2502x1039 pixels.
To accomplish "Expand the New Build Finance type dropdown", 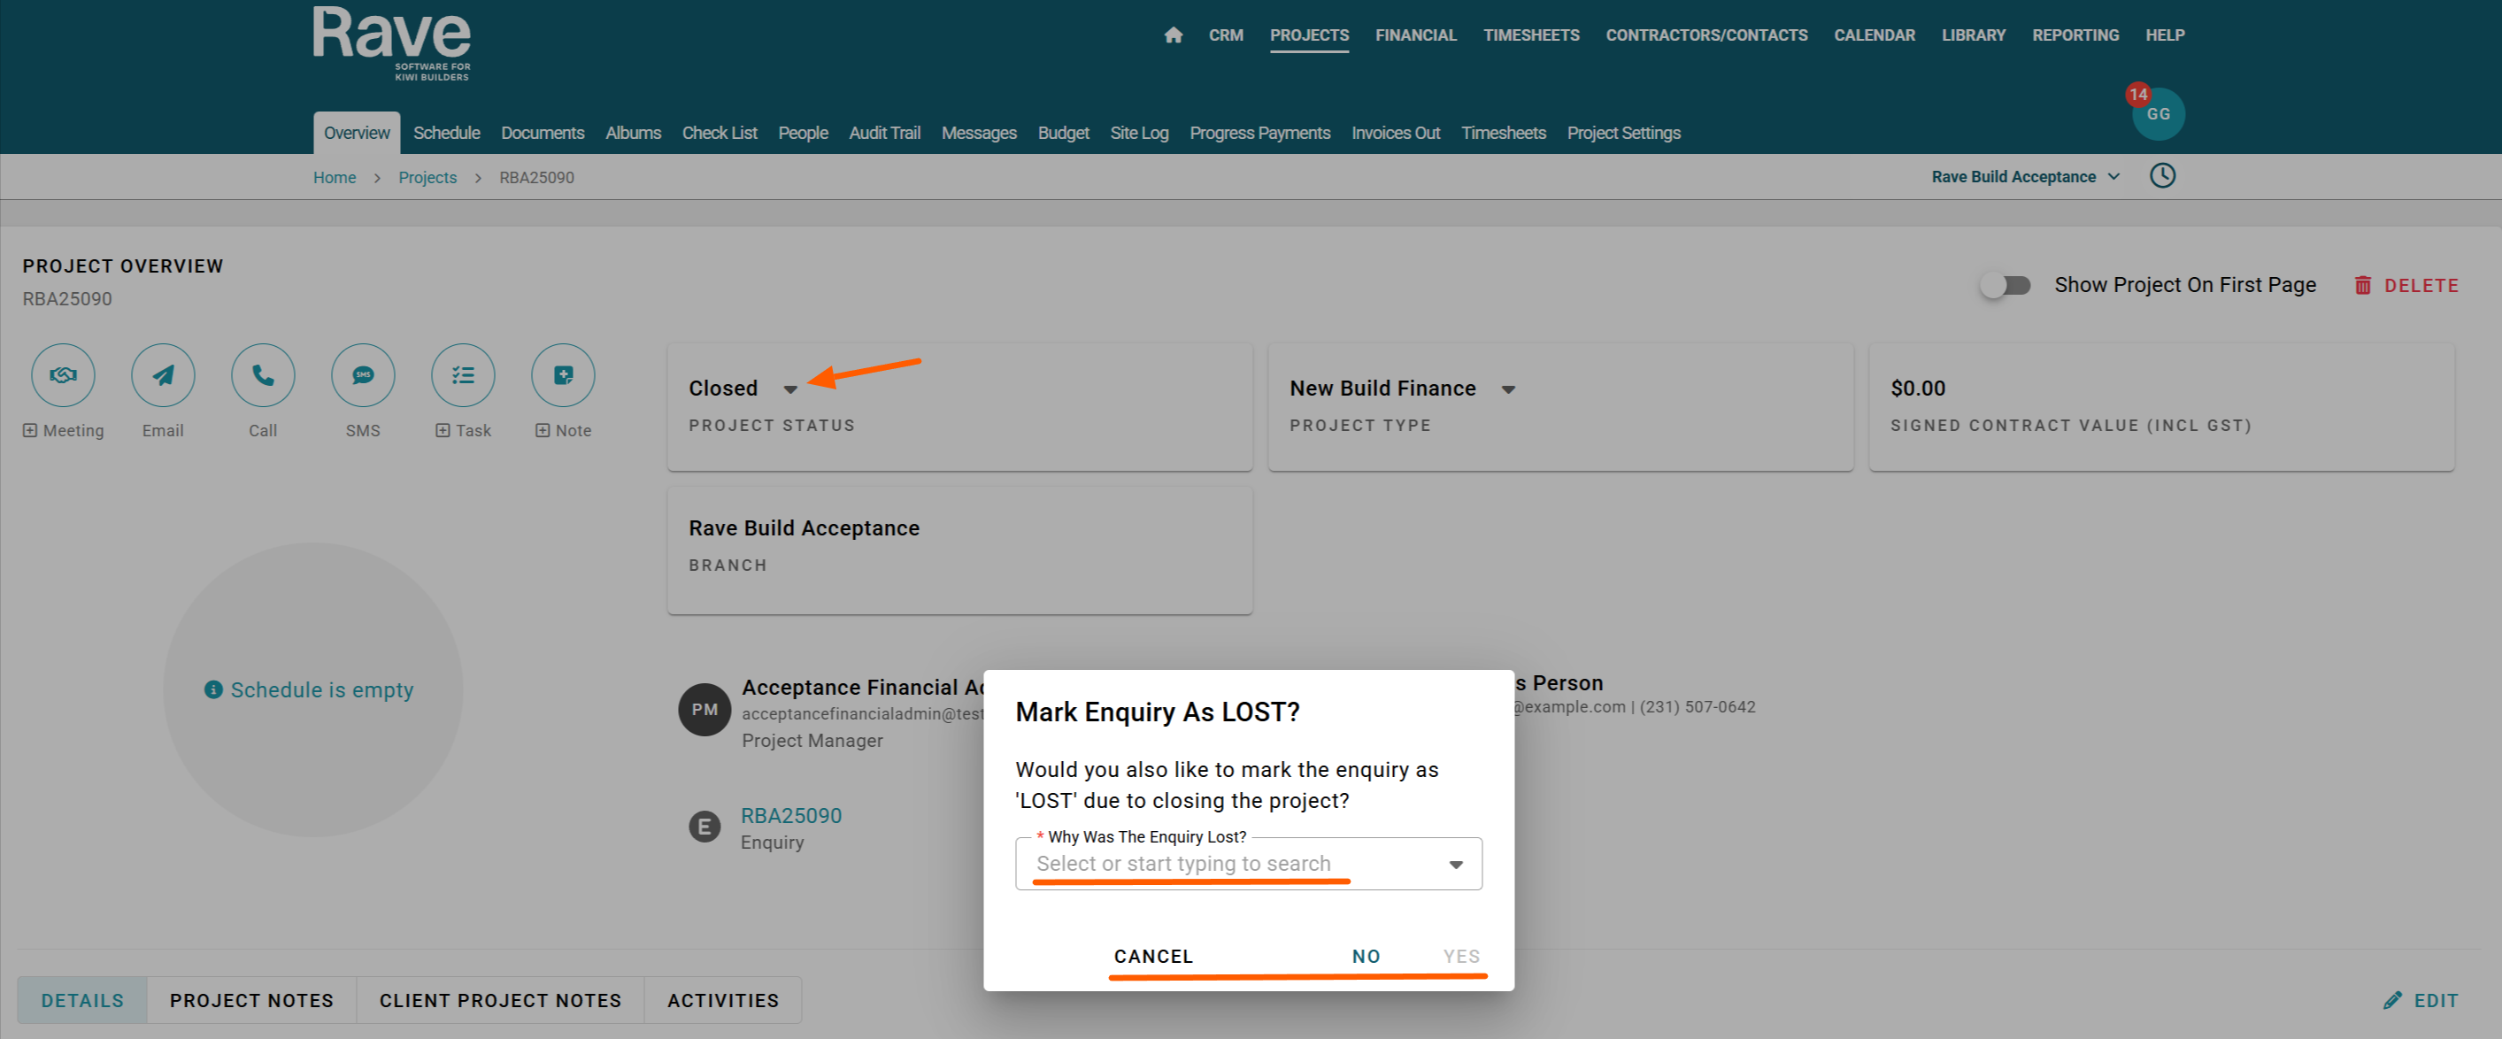I will coord(1508,389).
